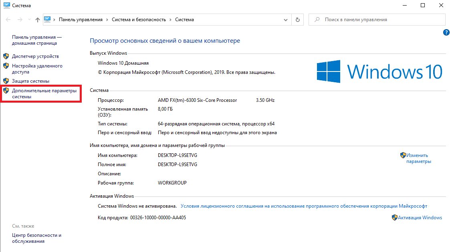
Task: Click shield icon beside 'Активация Windows'
Action: click(x=395, y=217)
